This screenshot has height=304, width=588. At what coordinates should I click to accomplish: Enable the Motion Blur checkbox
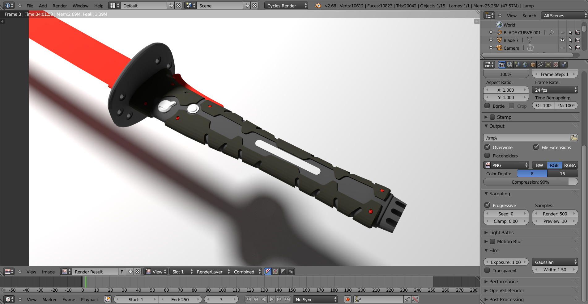492,241
